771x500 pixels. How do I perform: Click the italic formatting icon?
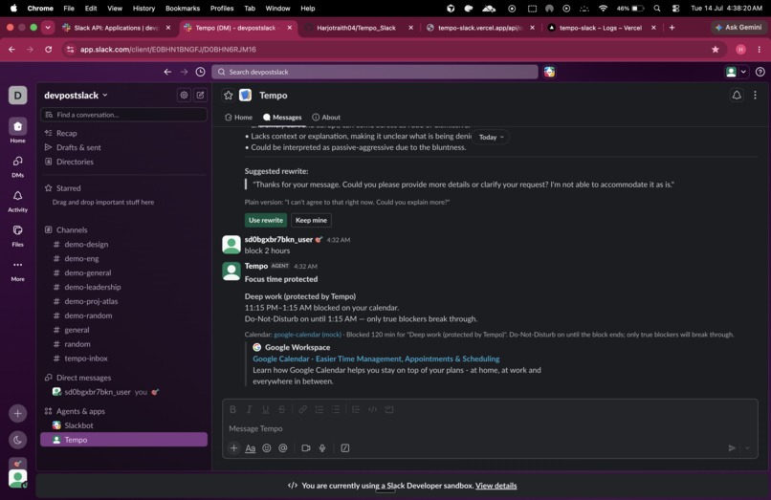[x=250, y=409]
